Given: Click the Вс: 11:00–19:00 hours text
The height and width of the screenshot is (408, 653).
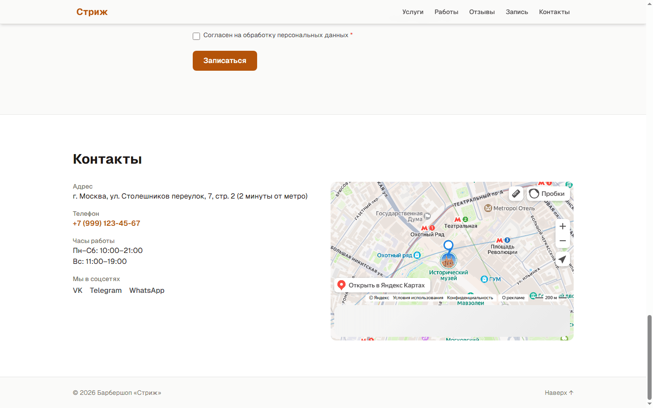Looking at the screenshot, I should click(x=100, y=261).
